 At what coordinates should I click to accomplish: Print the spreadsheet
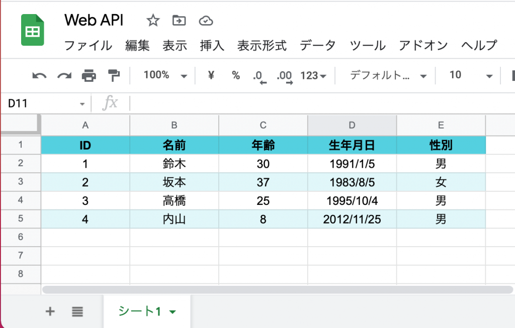[x=89, y=76]
